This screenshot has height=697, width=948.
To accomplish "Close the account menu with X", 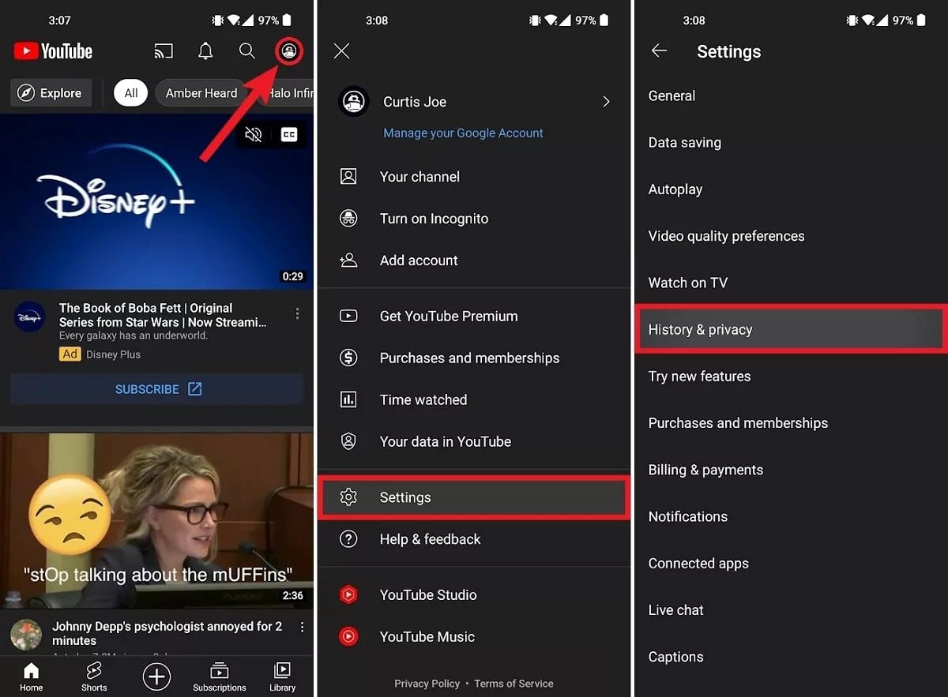I will [341, 51].
